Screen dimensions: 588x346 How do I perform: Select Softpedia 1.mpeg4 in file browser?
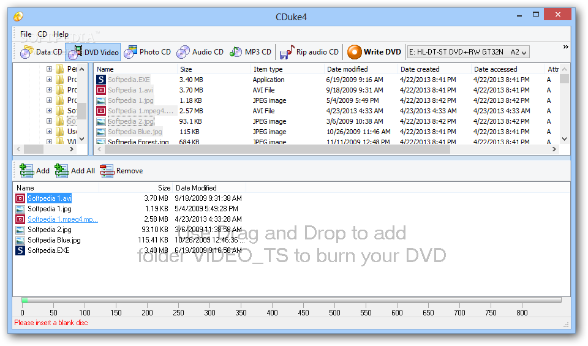click(x=141, y=111)
